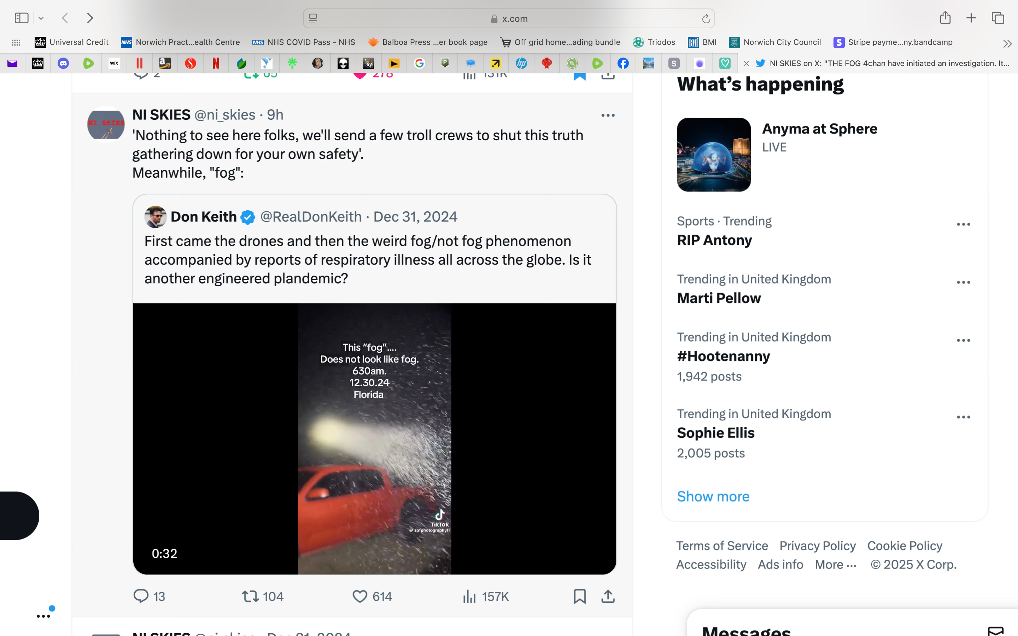Open the Ads info footer link
Image resolution: width=1018 pixels, height=636 pixels.
780,565
